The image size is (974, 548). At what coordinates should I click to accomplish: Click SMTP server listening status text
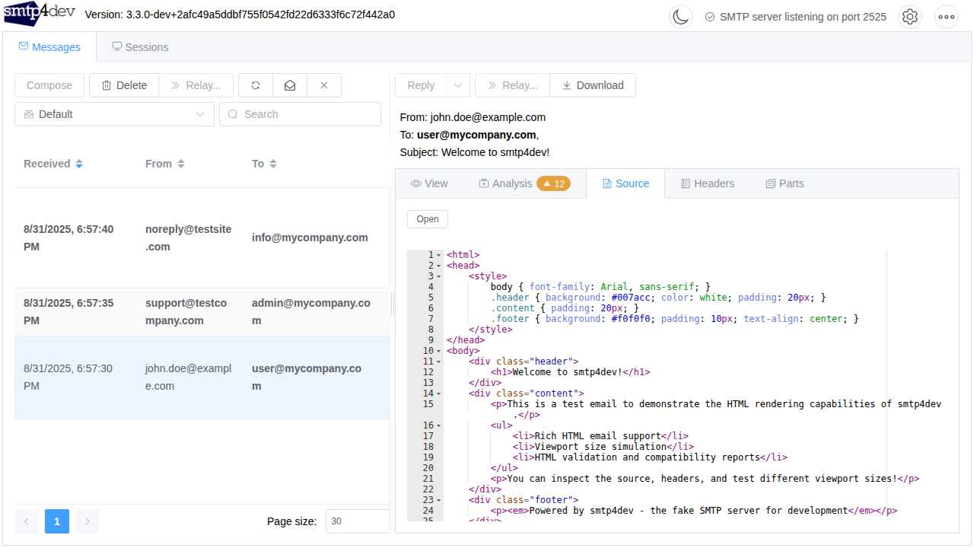tap(803, 17)
